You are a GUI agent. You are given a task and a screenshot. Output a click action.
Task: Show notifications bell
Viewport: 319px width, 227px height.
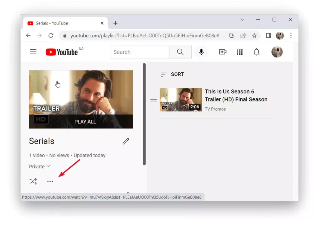[x=256, y=52]
